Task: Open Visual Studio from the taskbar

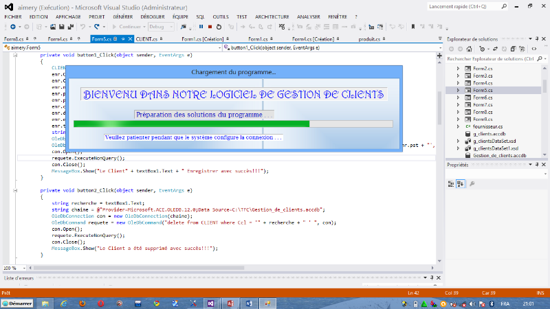Action: [210, 303]
